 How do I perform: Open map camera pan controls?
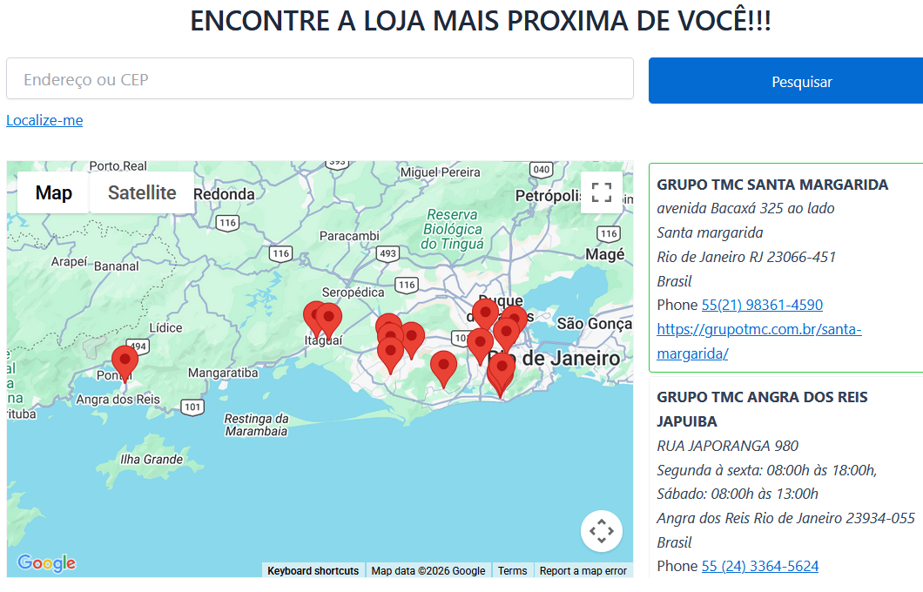click(601, 531)
